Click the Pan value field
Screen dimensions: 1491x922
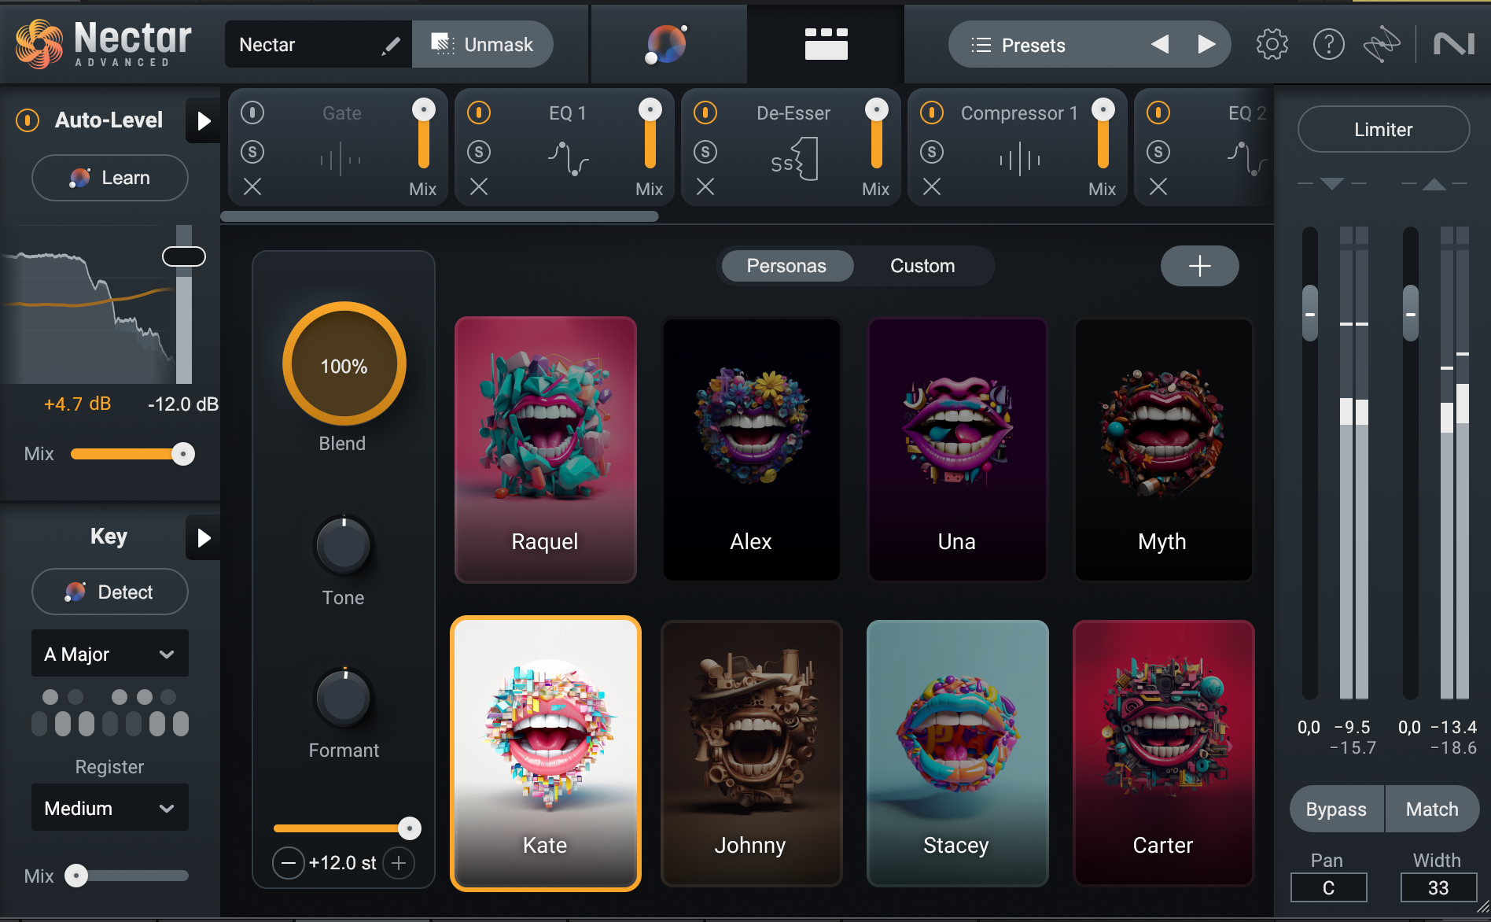(1328, 887)
